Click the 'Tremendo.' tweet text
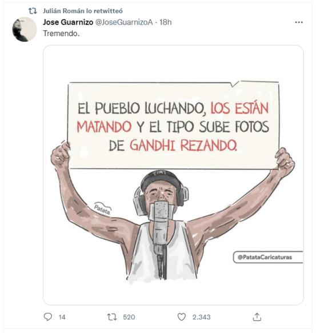This screenshot has height=333, width=320. pos(61,33)
